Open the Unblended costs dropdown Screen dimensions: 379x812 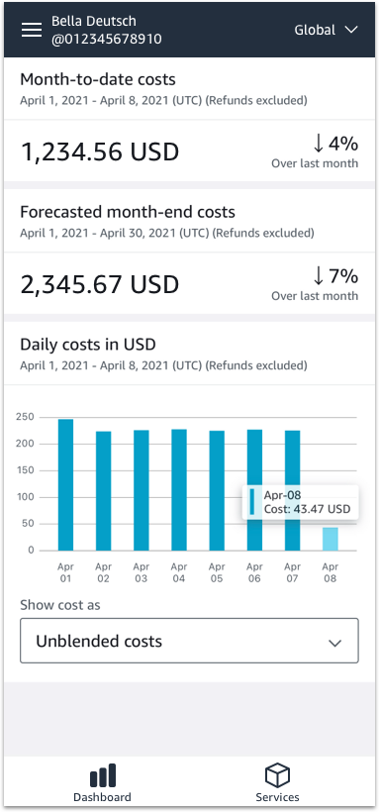point(189,641)
